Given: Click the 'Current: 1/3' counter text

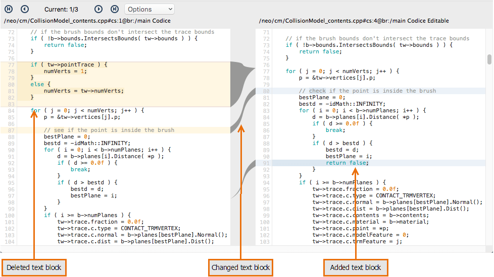Looking at the screenshot, I should pos(61,10).
